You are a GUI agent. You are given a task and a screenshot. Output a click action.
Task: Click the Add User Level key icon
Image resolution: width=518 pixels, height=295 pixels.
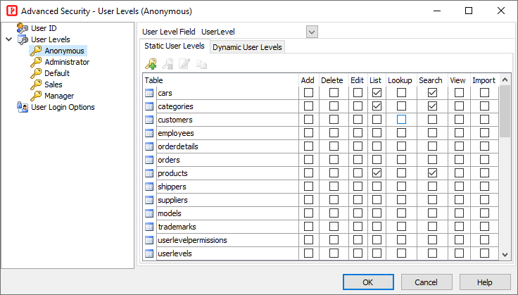[x=151, y=64]
